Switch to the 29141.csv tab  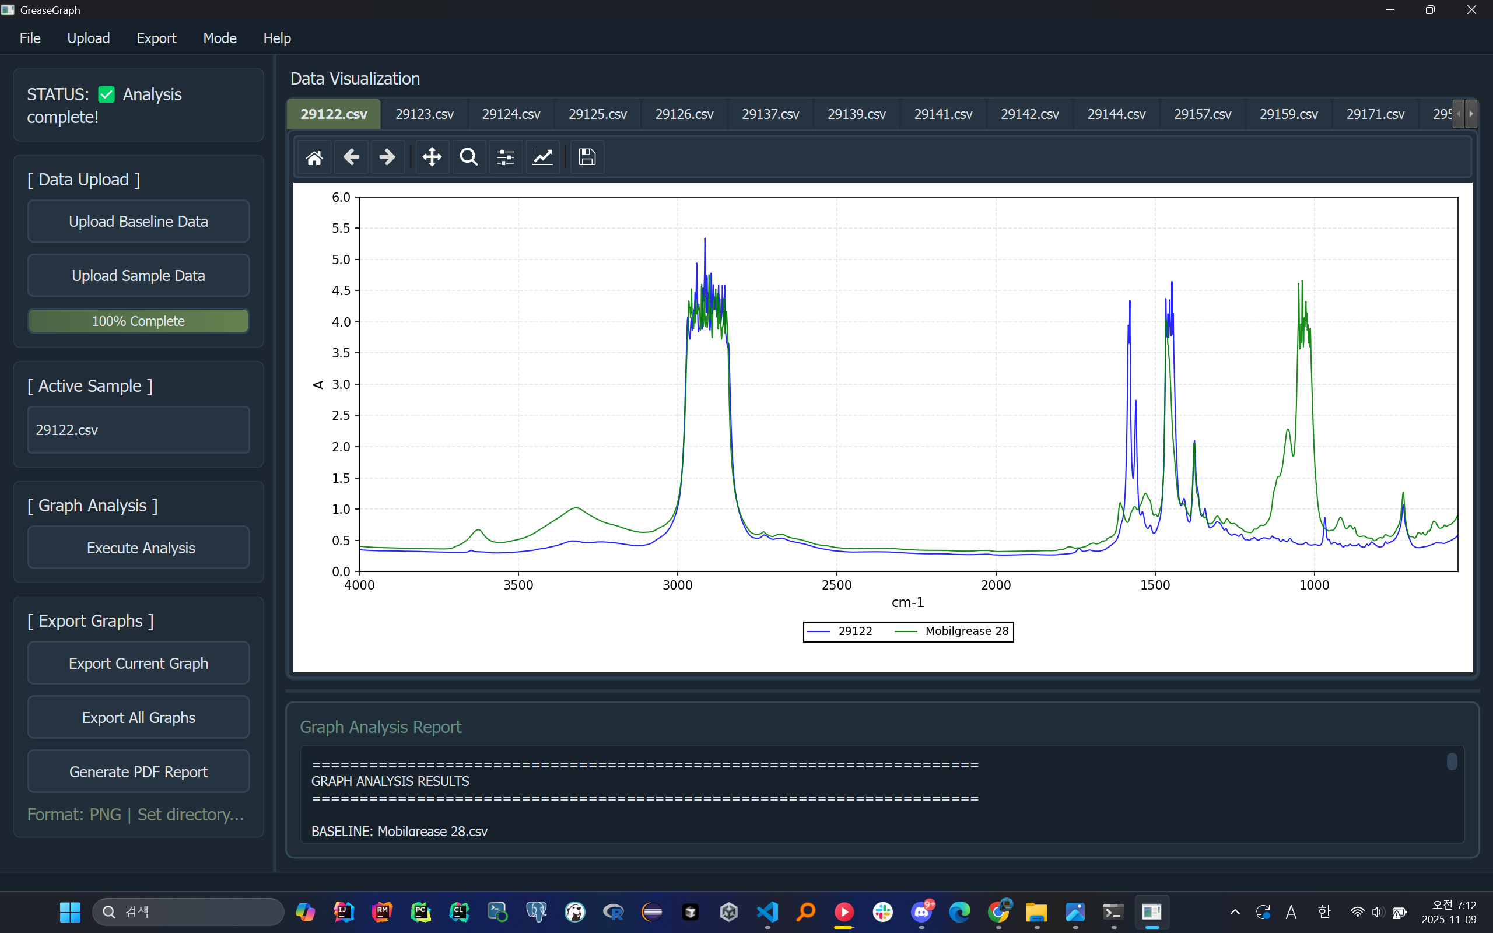coord(942,114)
